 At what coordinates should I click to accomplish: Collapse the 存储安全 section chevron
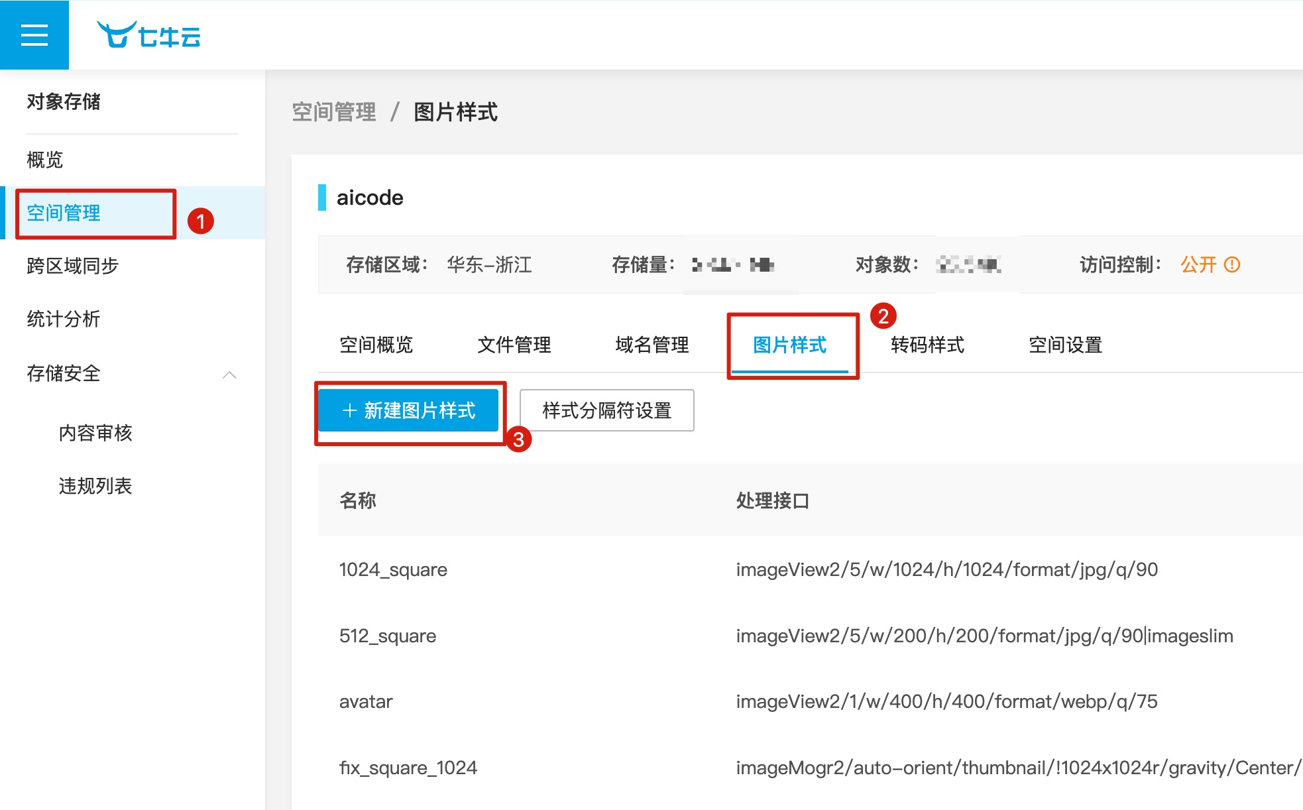click(x=229, y=375)
